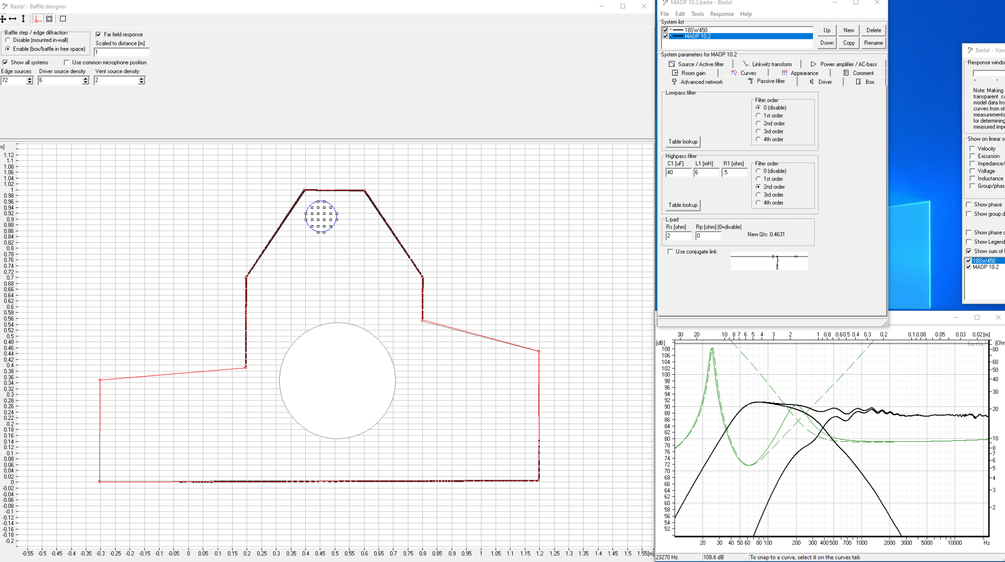This screenshot has width=1005, height=562.
Task: Open the Box tab
Action: (x=865, y=82)
